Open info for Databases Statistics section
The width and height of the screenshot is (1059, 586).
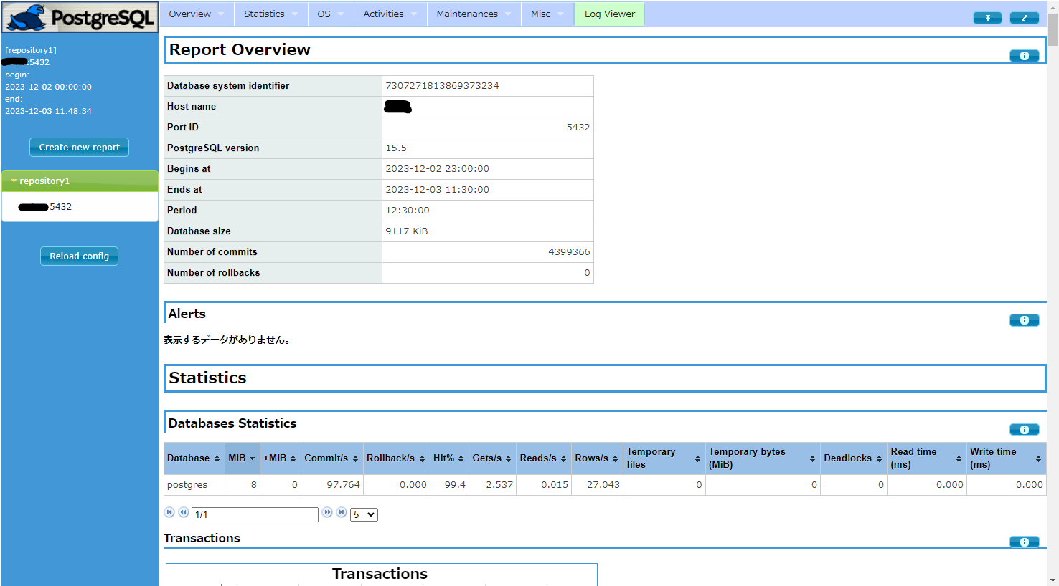tap(1024, 430)
